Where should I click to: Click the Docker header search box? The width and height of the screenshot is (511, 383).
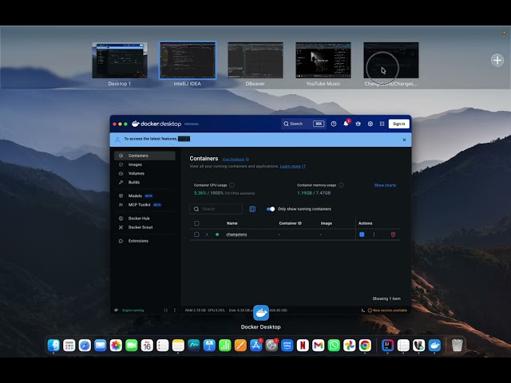[x=303, y=124]
